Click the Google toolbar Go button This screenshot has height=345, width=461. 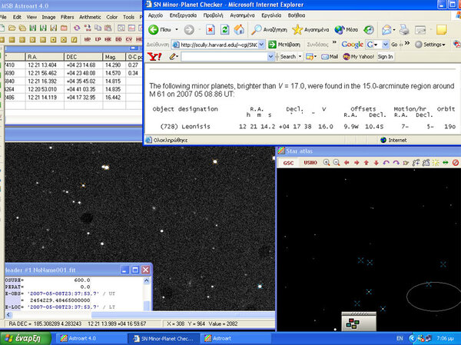(x=394, y=45)
